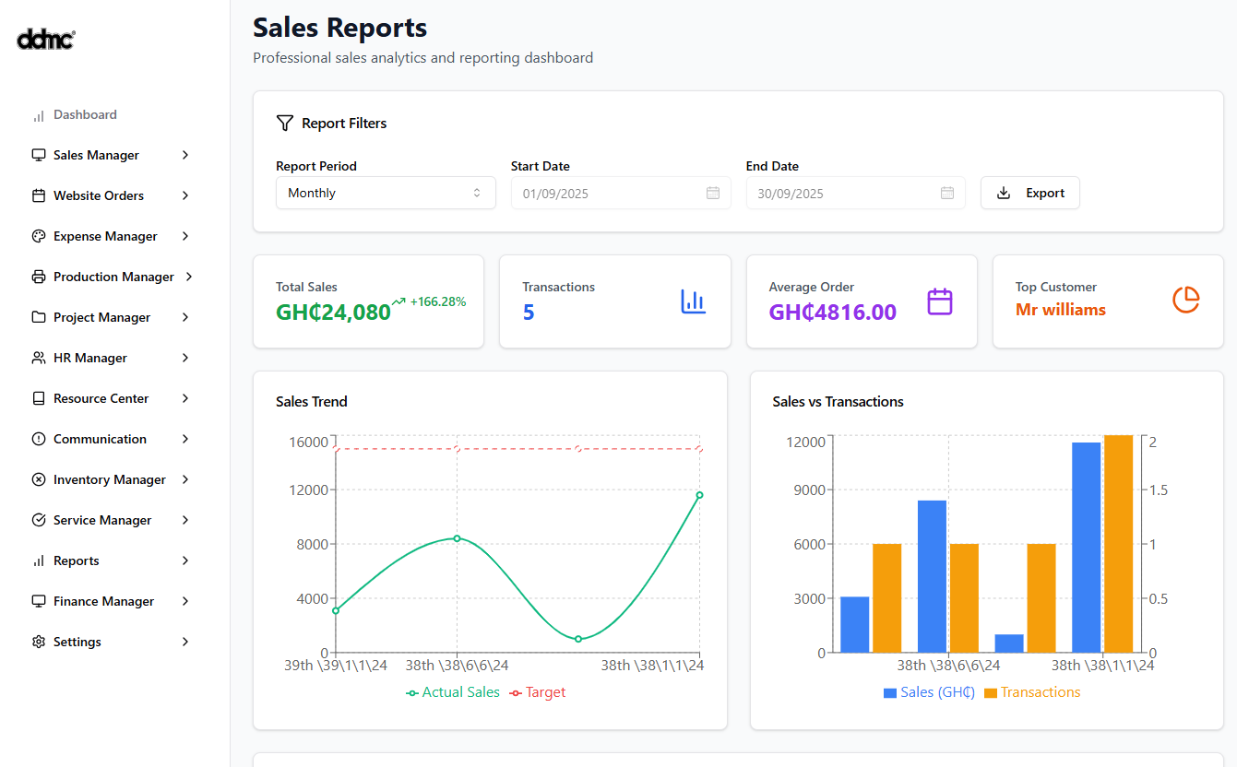
Task: Click the Expense Manager palette icon
Action: pyautogui.click(x=39, y=236)
